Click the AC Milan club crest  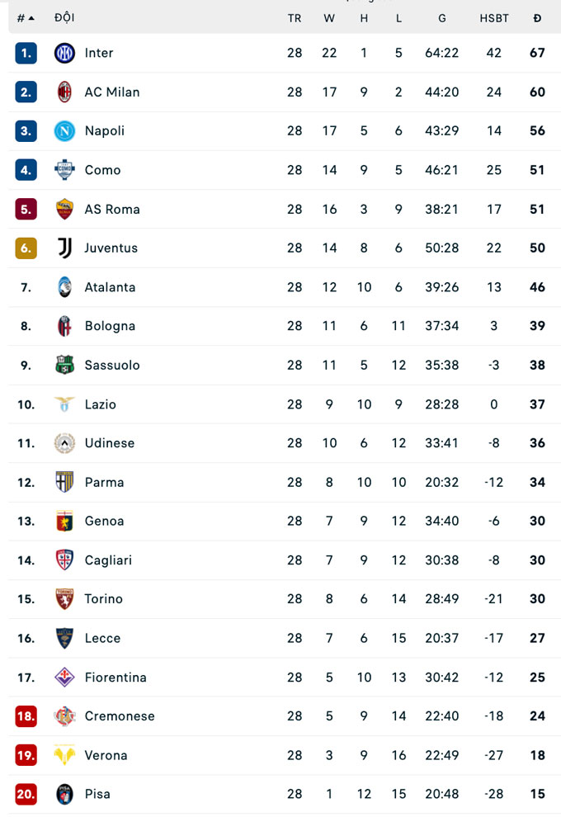click(x=64, y=92)
